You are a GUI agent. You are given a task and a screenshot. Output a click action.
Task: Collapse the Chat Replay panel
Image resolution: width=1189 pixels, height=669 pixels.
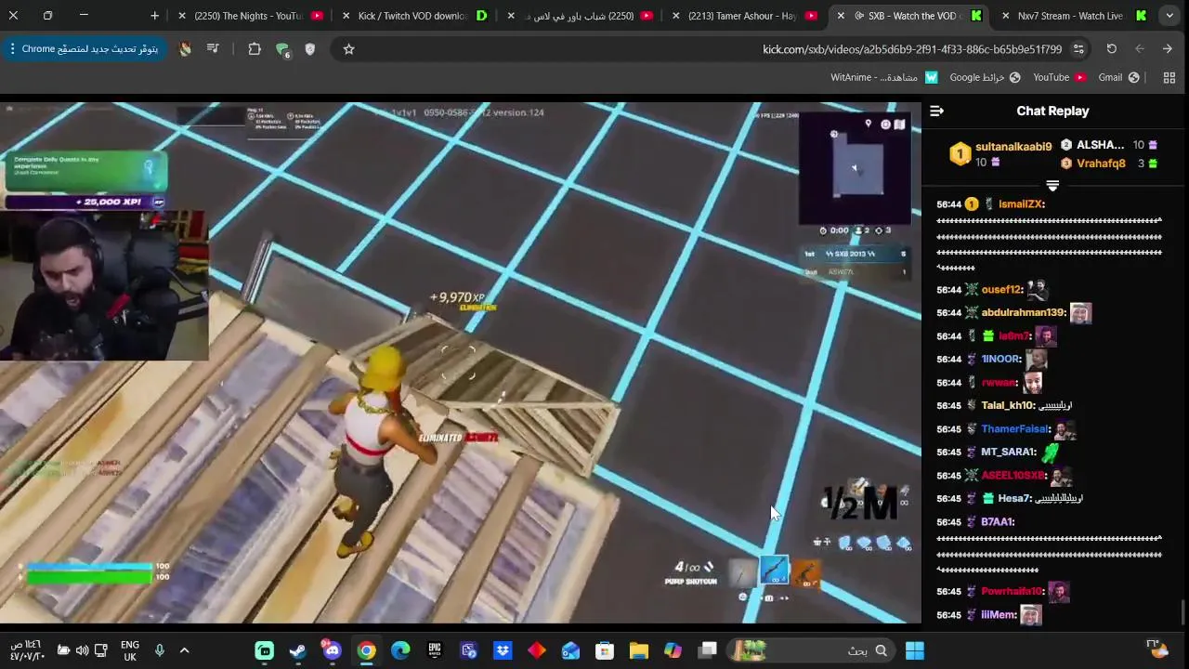coord(936,111)
